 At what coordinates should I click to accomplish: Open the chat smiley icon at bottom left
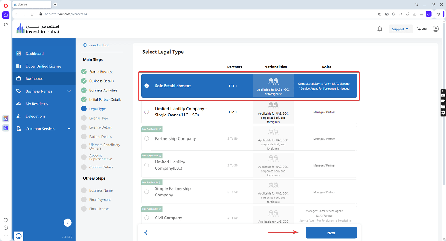[19, 236]
